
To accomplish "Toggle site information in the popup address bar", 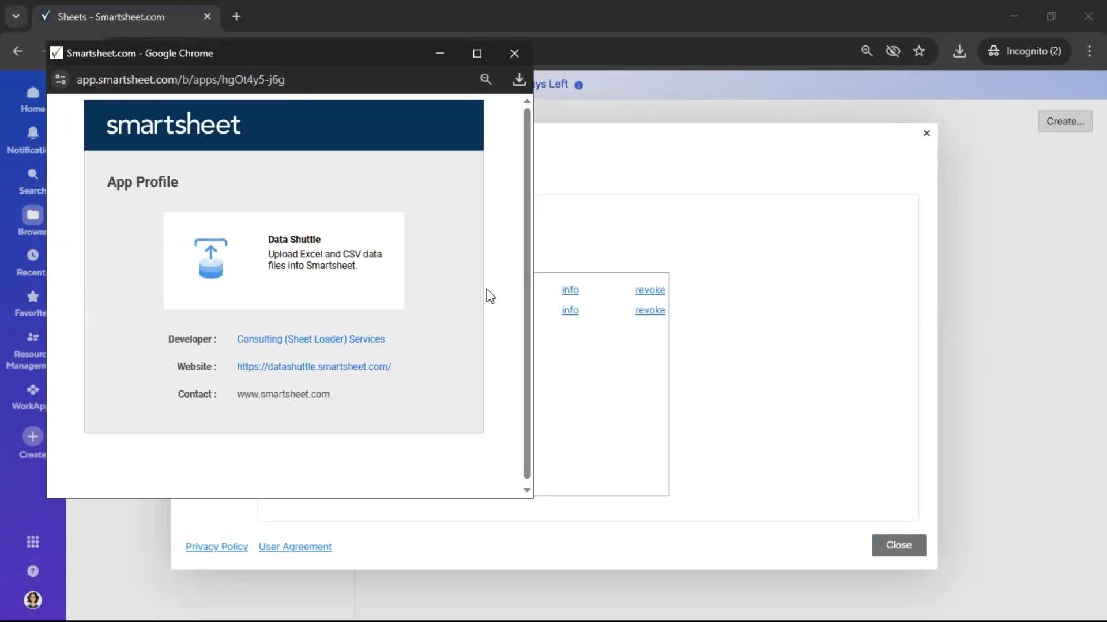I will pyautogui.click(x=60, y=79).
